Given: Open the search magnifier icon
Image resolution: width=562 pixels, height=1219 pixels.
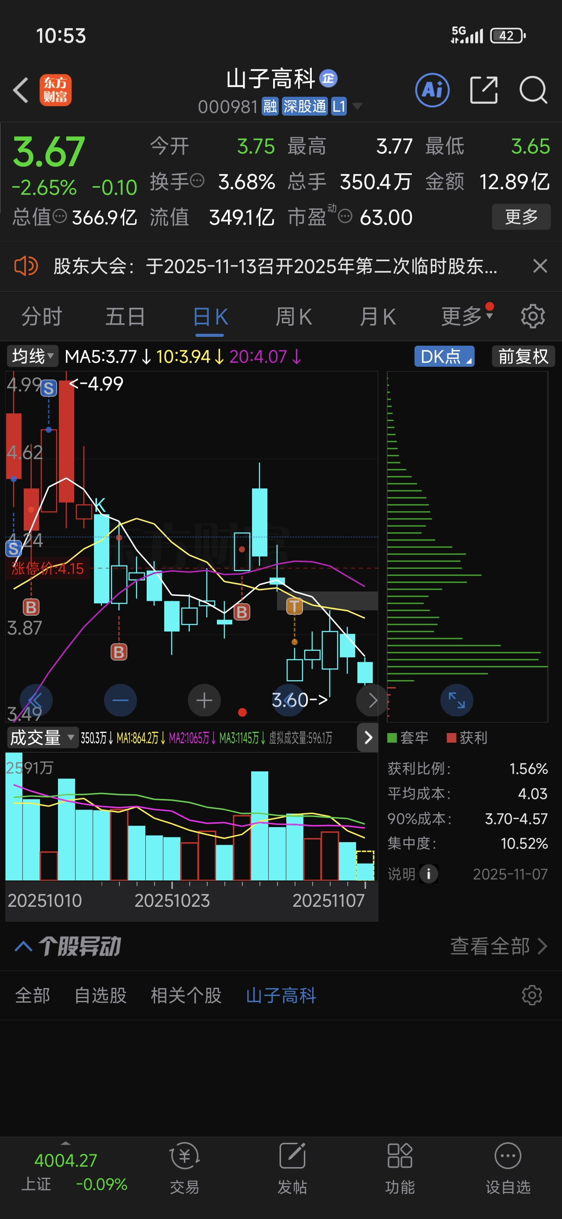Looking at the screenshot, I should pos(533,90).
